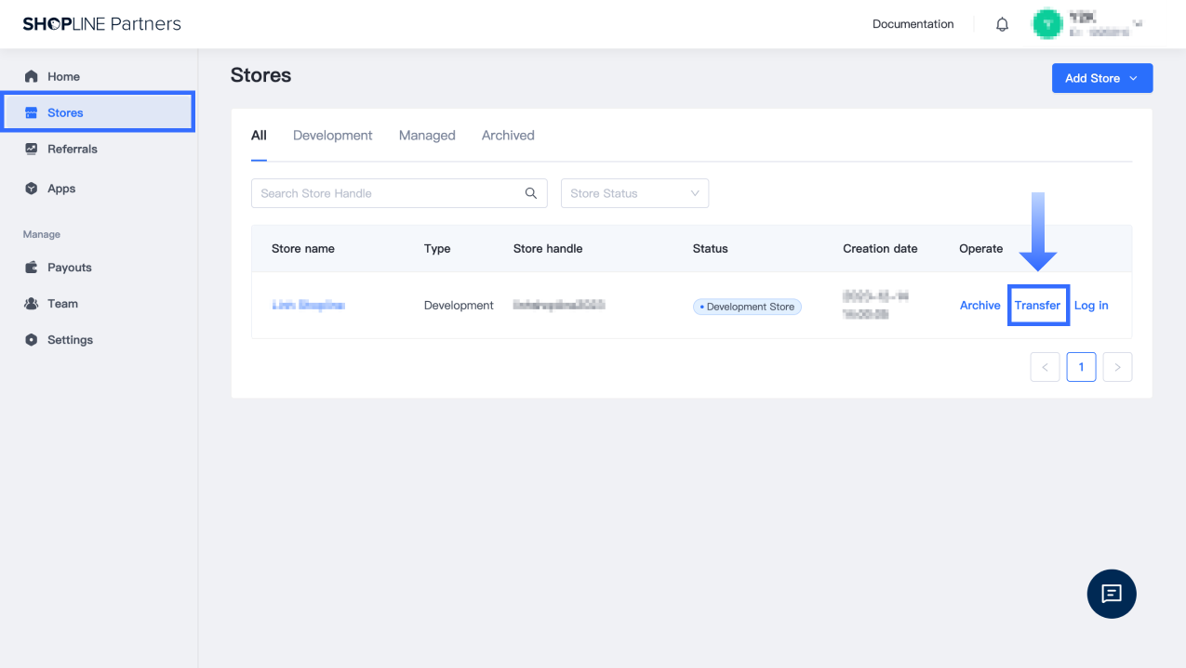This screenshot has width=1186, height=668.
Task: Click the Team people icon
Action: tap(32, 304)
